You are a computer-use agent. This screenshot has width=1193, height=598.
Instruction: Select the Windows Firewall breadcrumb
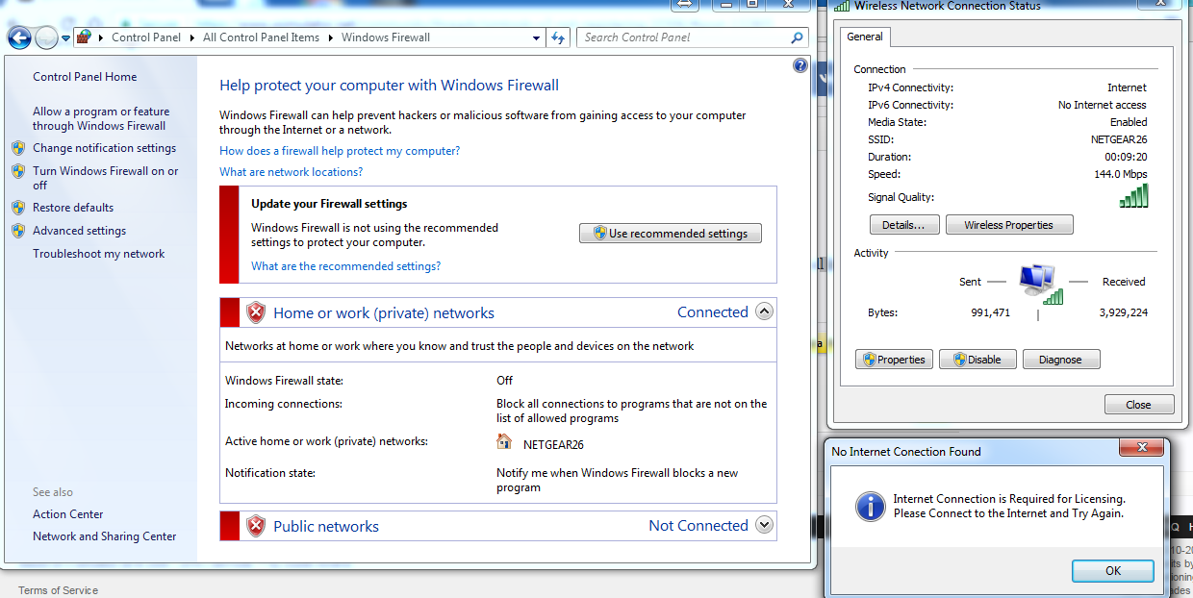(x=386, y=37)
